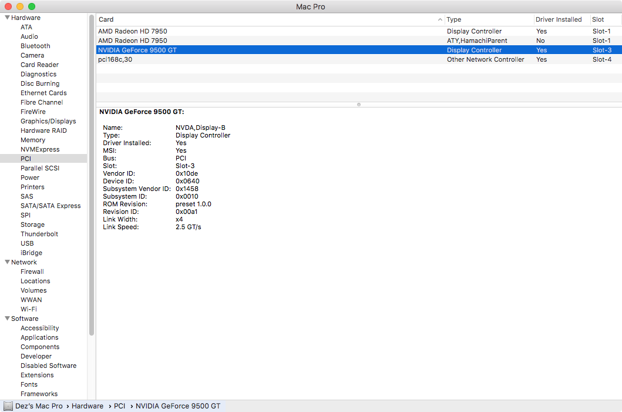Select Thunderbolt in the sidebar
This screenshot has height=412, width=622.
[39, 234]
